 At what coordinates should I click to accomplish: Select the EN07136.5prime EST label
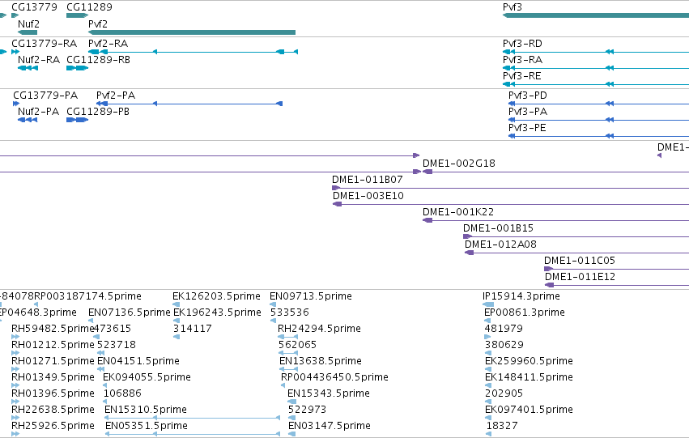coord(130,313)
